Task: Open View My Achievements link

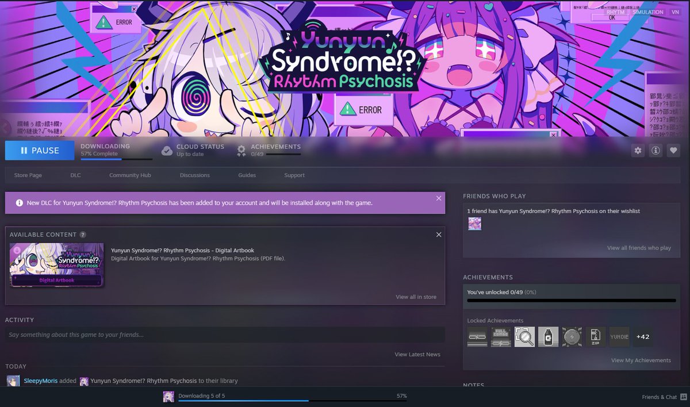Action: (641, 360)
